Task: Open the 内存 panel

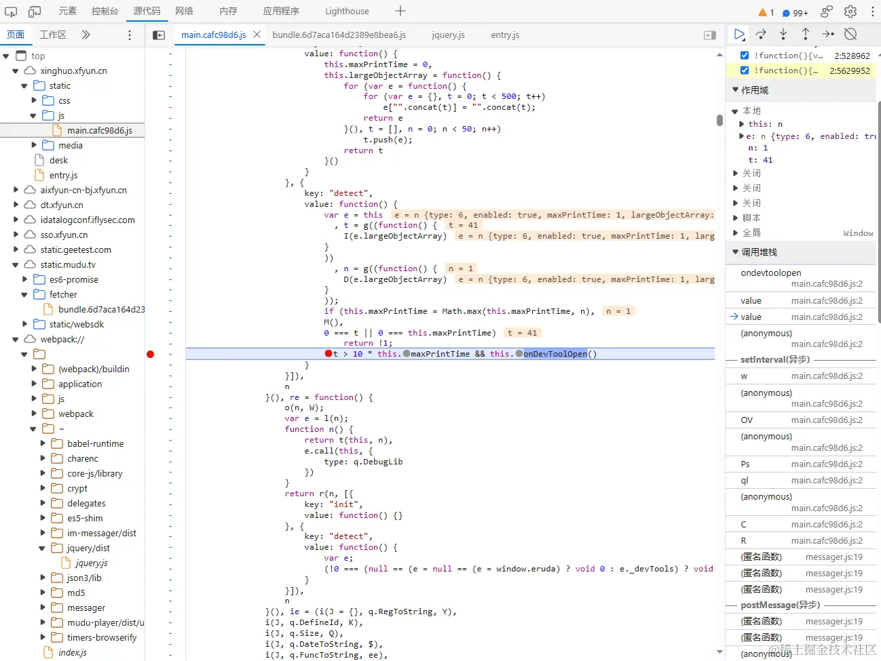Action: [x=228, y=11]
